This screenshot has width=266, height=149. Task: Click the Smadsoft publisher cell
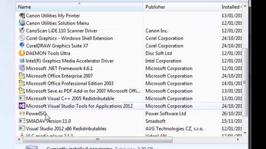[155, 121]
